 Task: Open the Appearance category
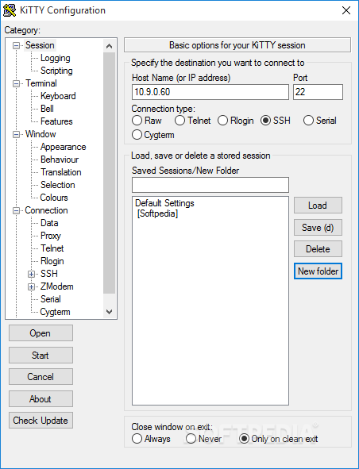[x=64, y=147]
